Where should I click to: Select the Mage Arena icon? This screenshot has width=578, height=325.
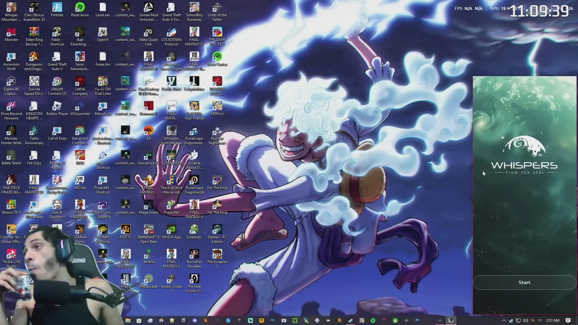[149, 207]
